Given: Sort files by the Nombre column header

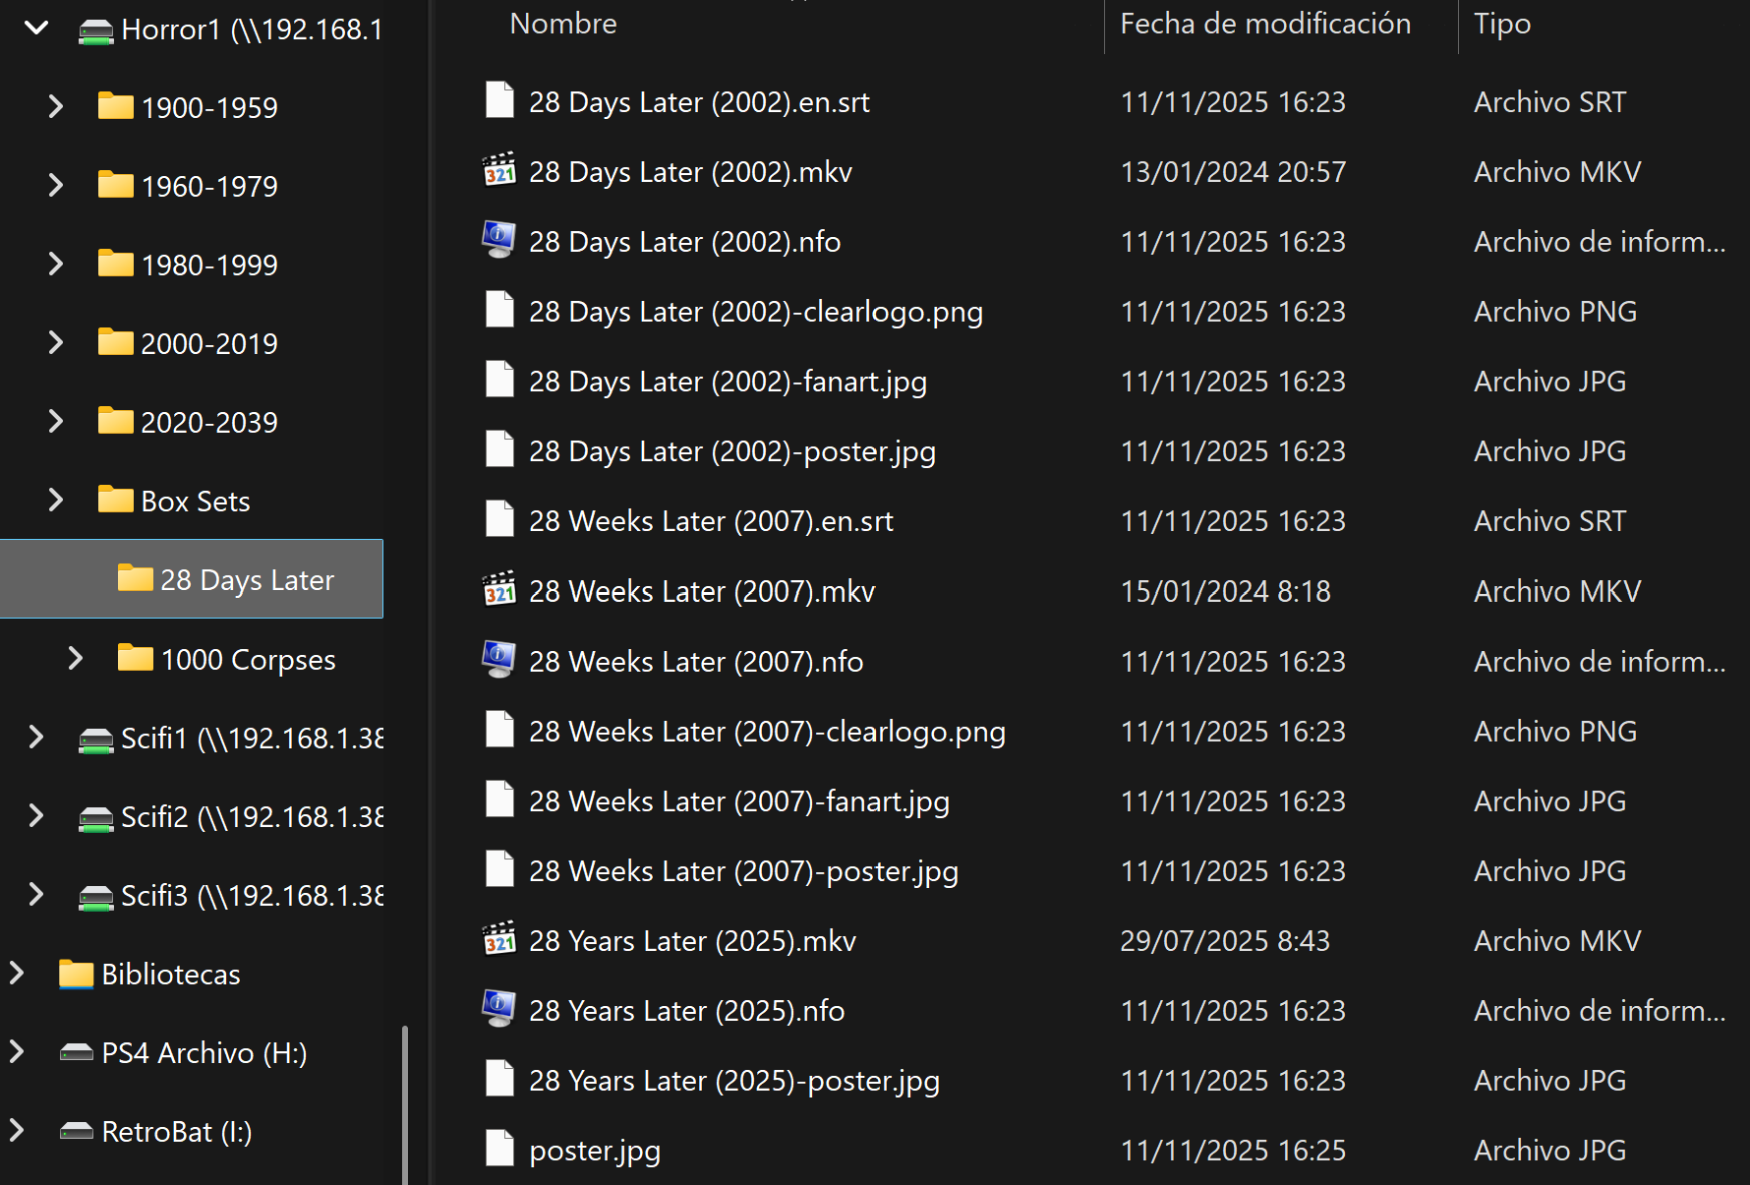Looking at the screenshot, I should coord(563,24).
